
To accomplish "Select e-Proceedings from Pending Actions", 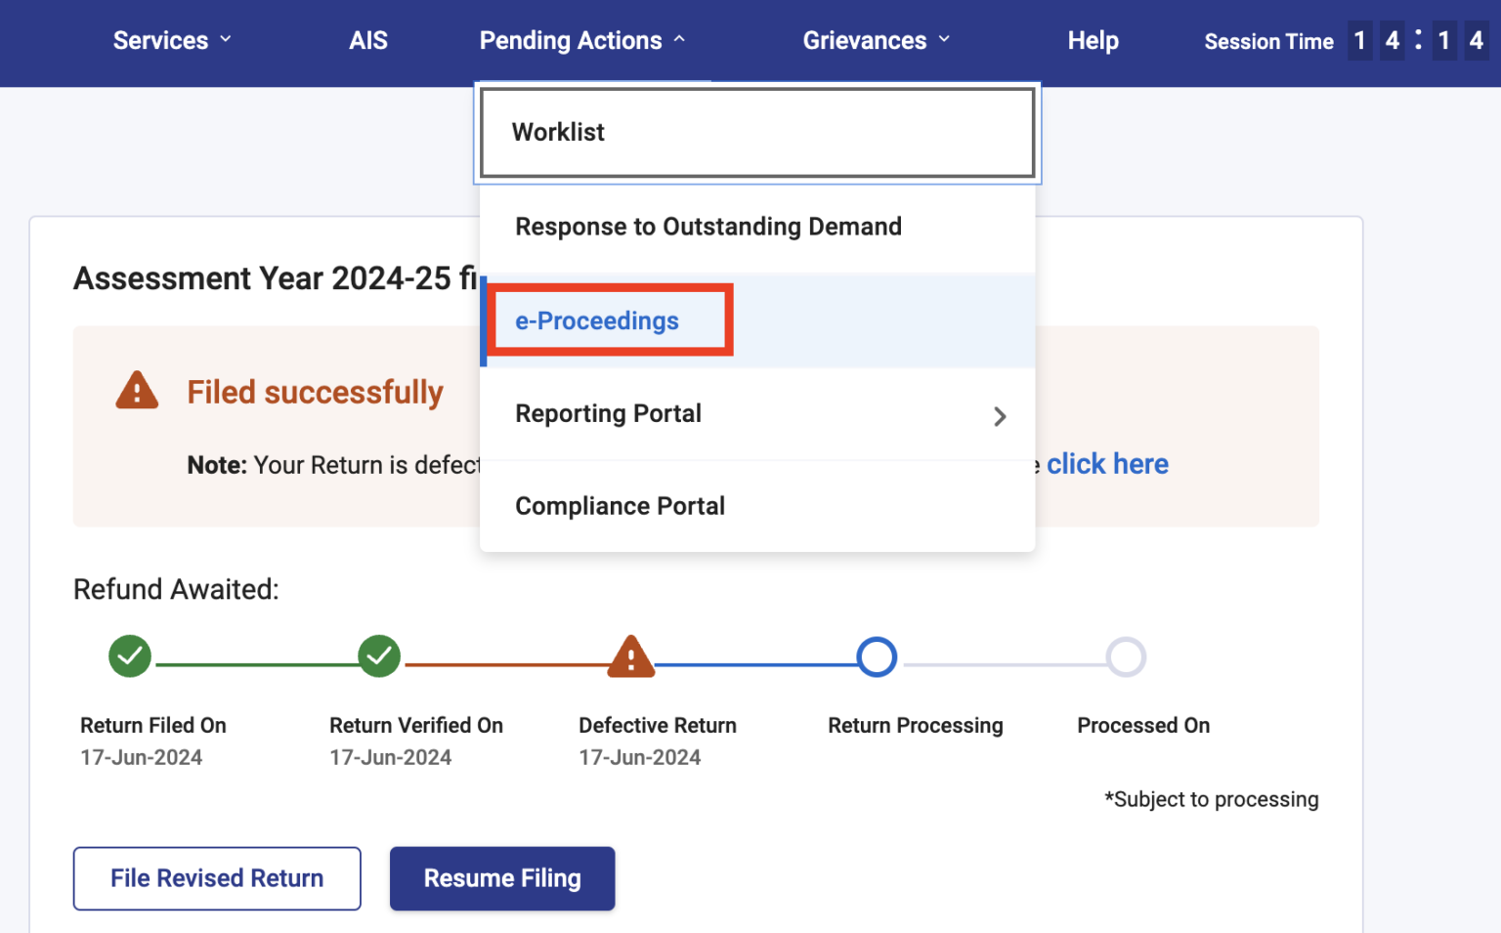I will (x=597, y=320).
